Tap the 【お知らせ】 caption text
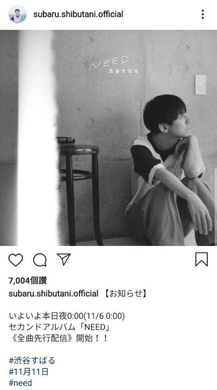This screenshot has height=390, width=217. 125,294
